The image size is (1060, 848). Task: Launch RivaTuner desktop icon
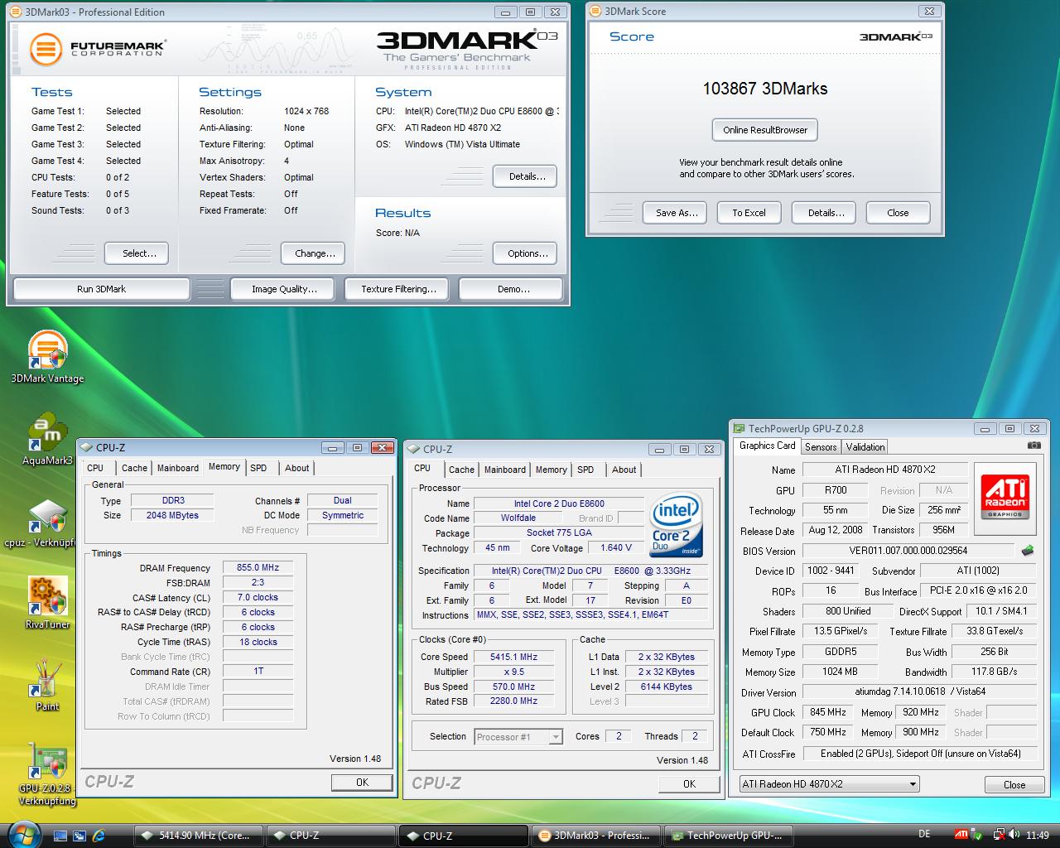(47, 603)
